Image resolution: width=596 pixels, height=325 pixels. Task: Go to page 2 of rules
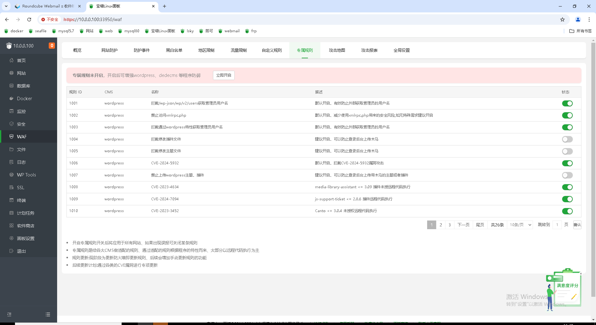(441, 225)
